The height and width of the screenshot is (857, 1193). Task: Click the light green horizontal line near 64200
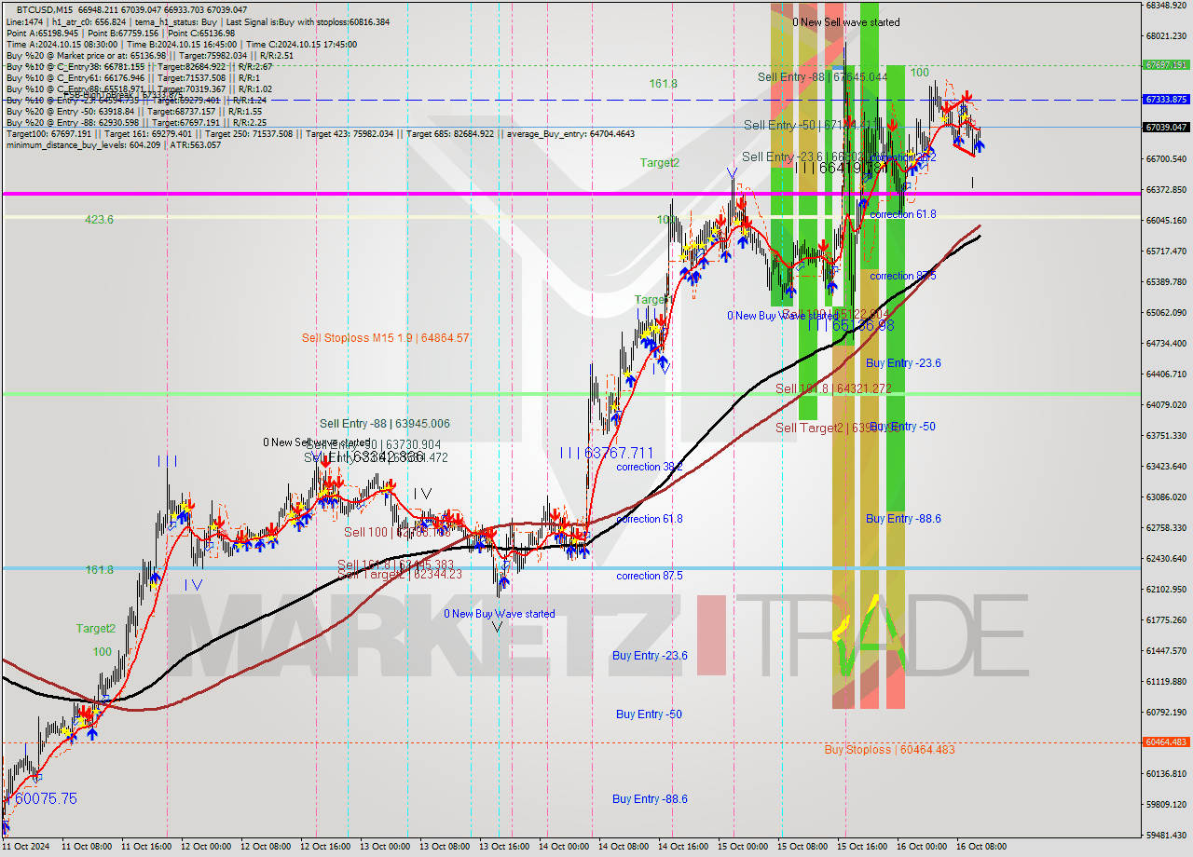[569, 394]
